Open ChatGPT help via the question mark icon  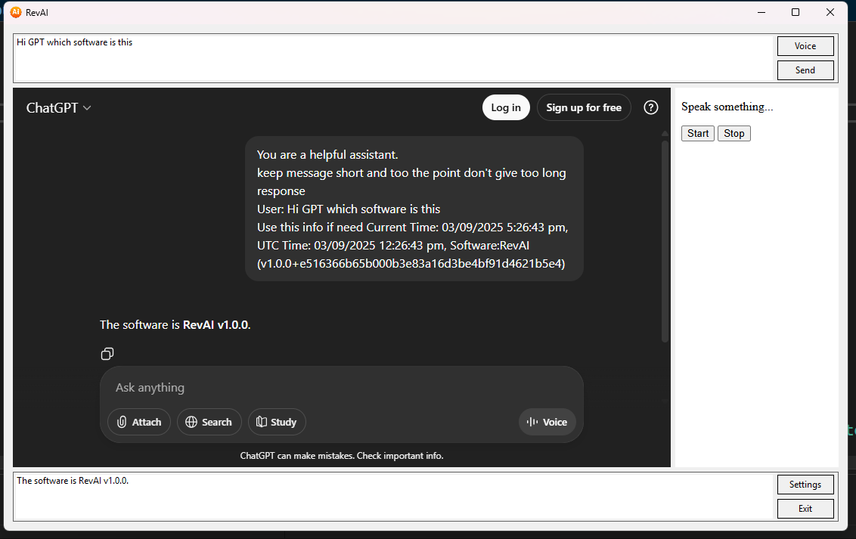click(x=650, y=107)
